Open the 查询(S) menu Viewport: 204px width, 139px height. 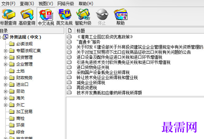27,3
